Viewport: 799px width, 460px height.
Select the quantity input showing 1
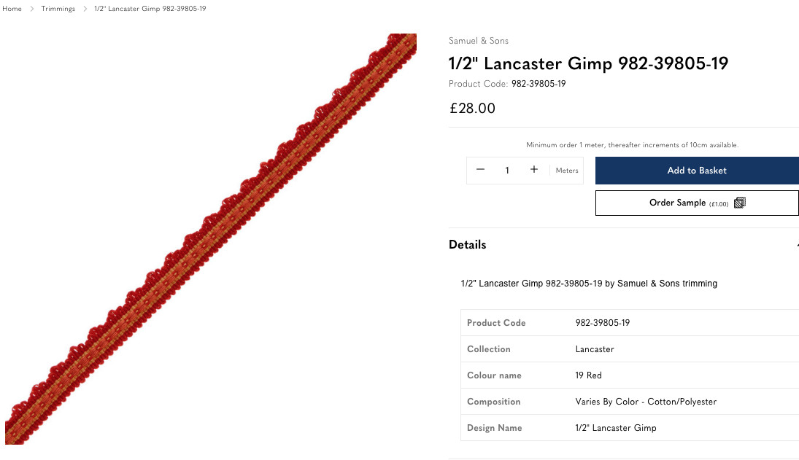[507, 170]
